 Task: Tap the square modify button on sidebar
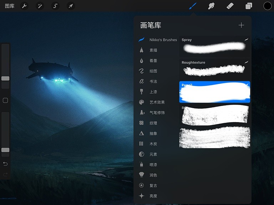tap(5, 100)
